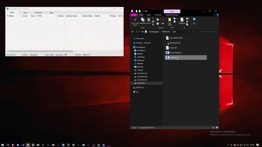Select Ağ (Network) in sidebar
This screenshot has width=262, height=147.
point(137,92)
